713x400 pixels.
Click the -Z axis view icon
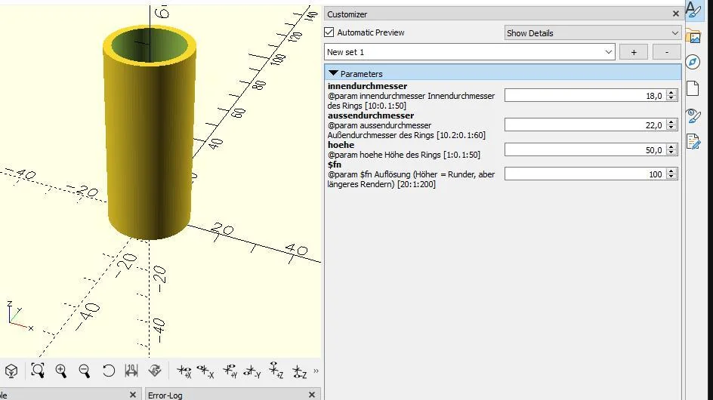[299, 371]
